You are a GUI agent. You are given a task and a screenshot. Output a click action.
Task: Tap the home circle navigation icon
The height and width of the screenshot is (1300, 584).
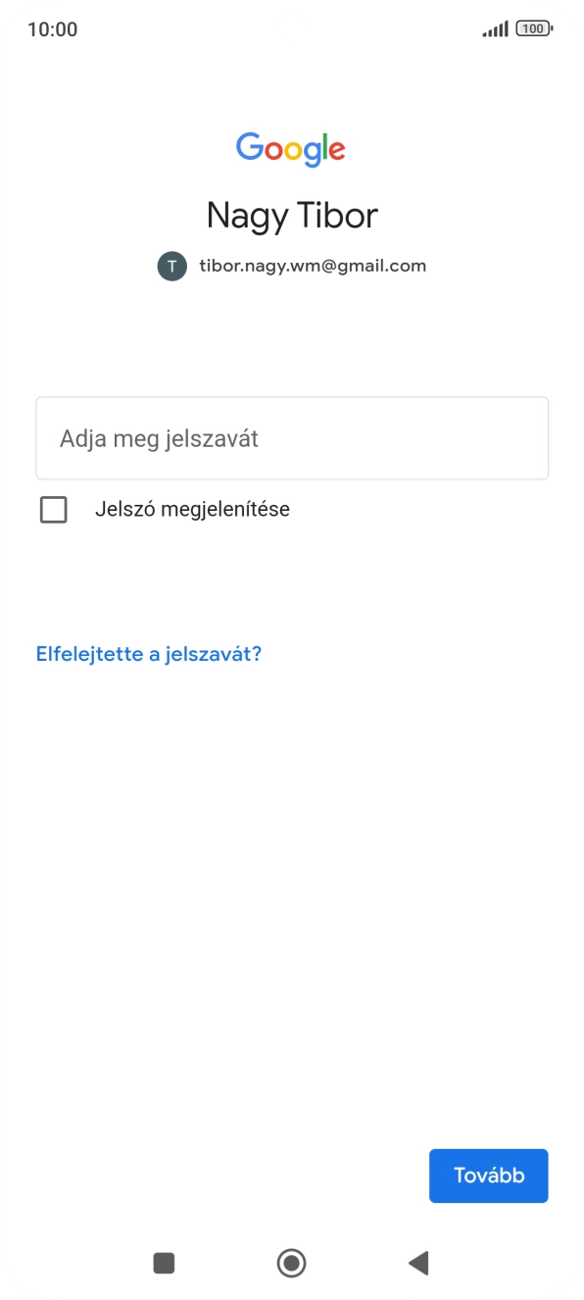(292, 1264)
